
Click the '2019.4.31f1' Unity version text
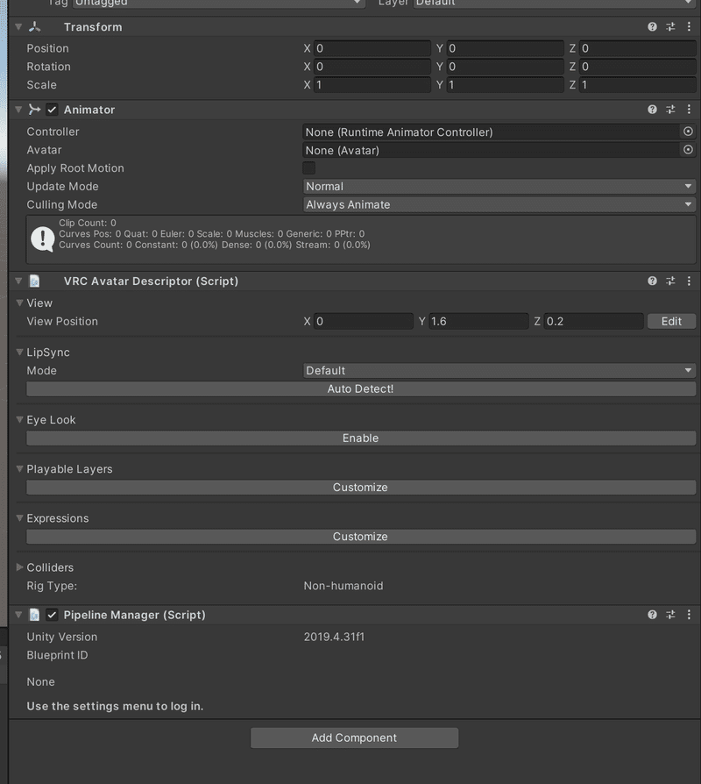(x=334, y=637)
